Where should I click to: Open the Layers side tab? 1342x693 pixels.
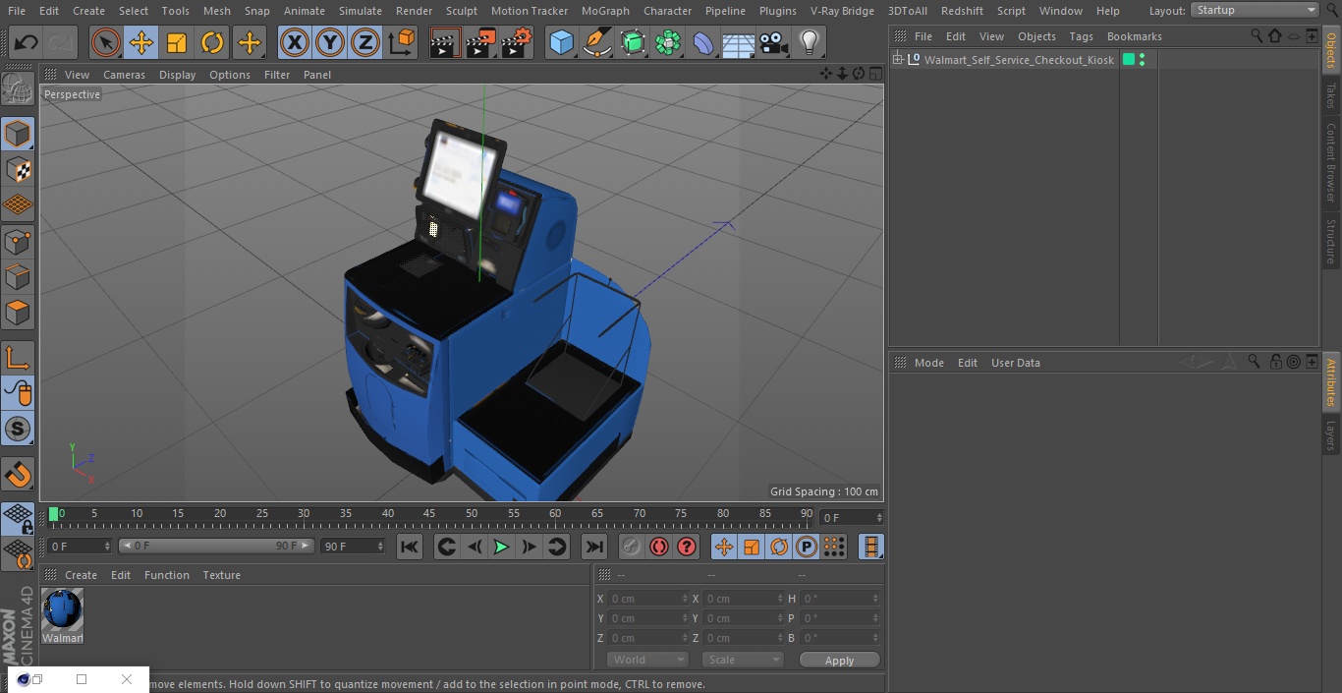(x=1331, y=435)
